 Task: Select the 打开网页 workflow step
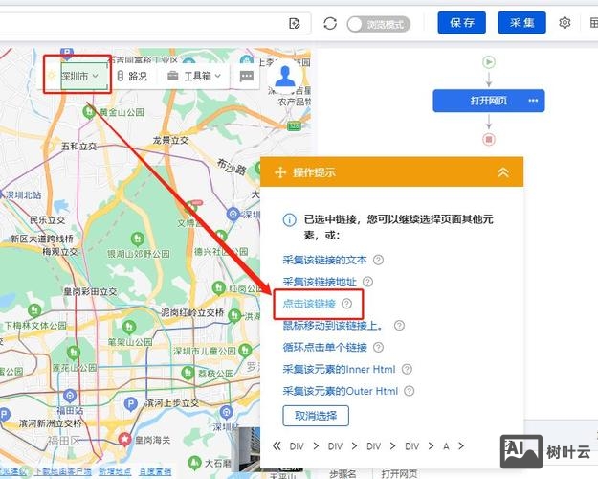click(x=489, y=101)
